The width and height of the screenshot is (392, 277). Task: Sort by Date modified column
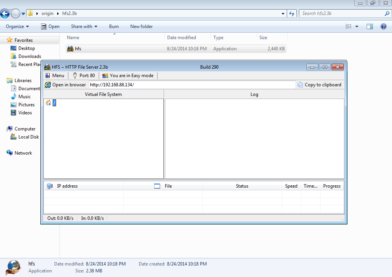tap(188, 38)
